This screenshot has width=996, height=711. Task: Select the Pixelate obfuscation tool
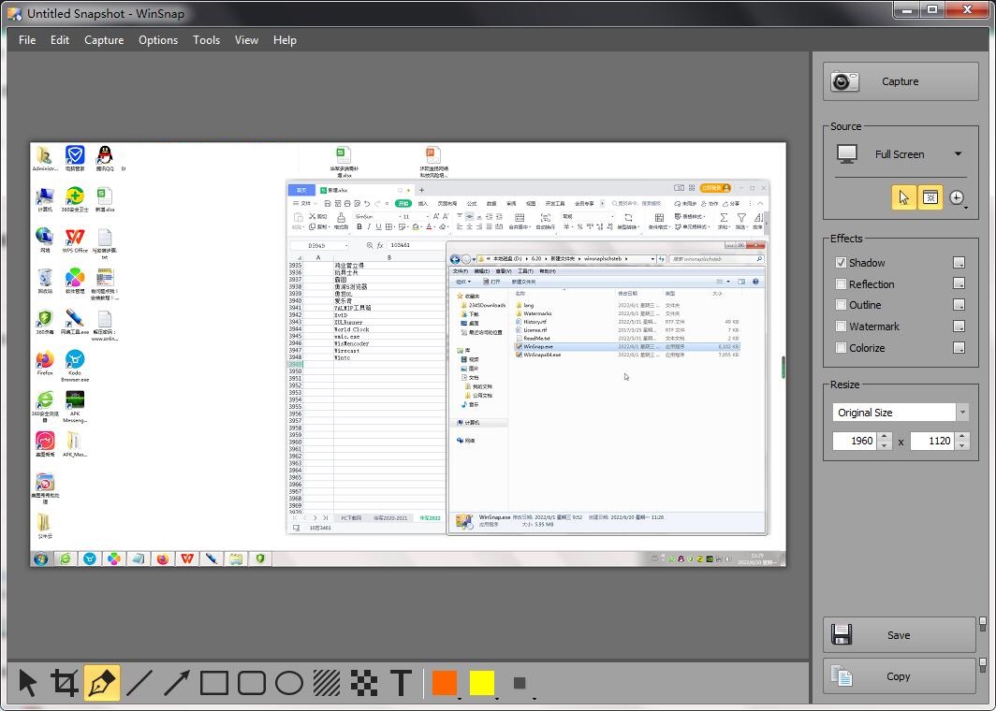tap(363, 683)
